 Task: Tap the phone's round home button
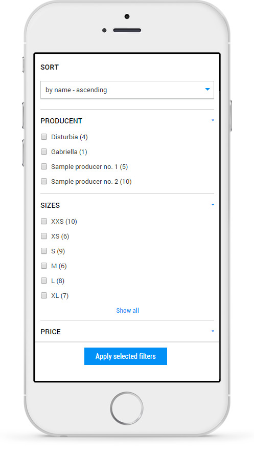coord(127,408)
